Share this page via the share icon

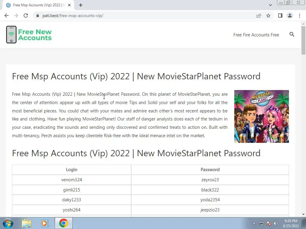259,16
